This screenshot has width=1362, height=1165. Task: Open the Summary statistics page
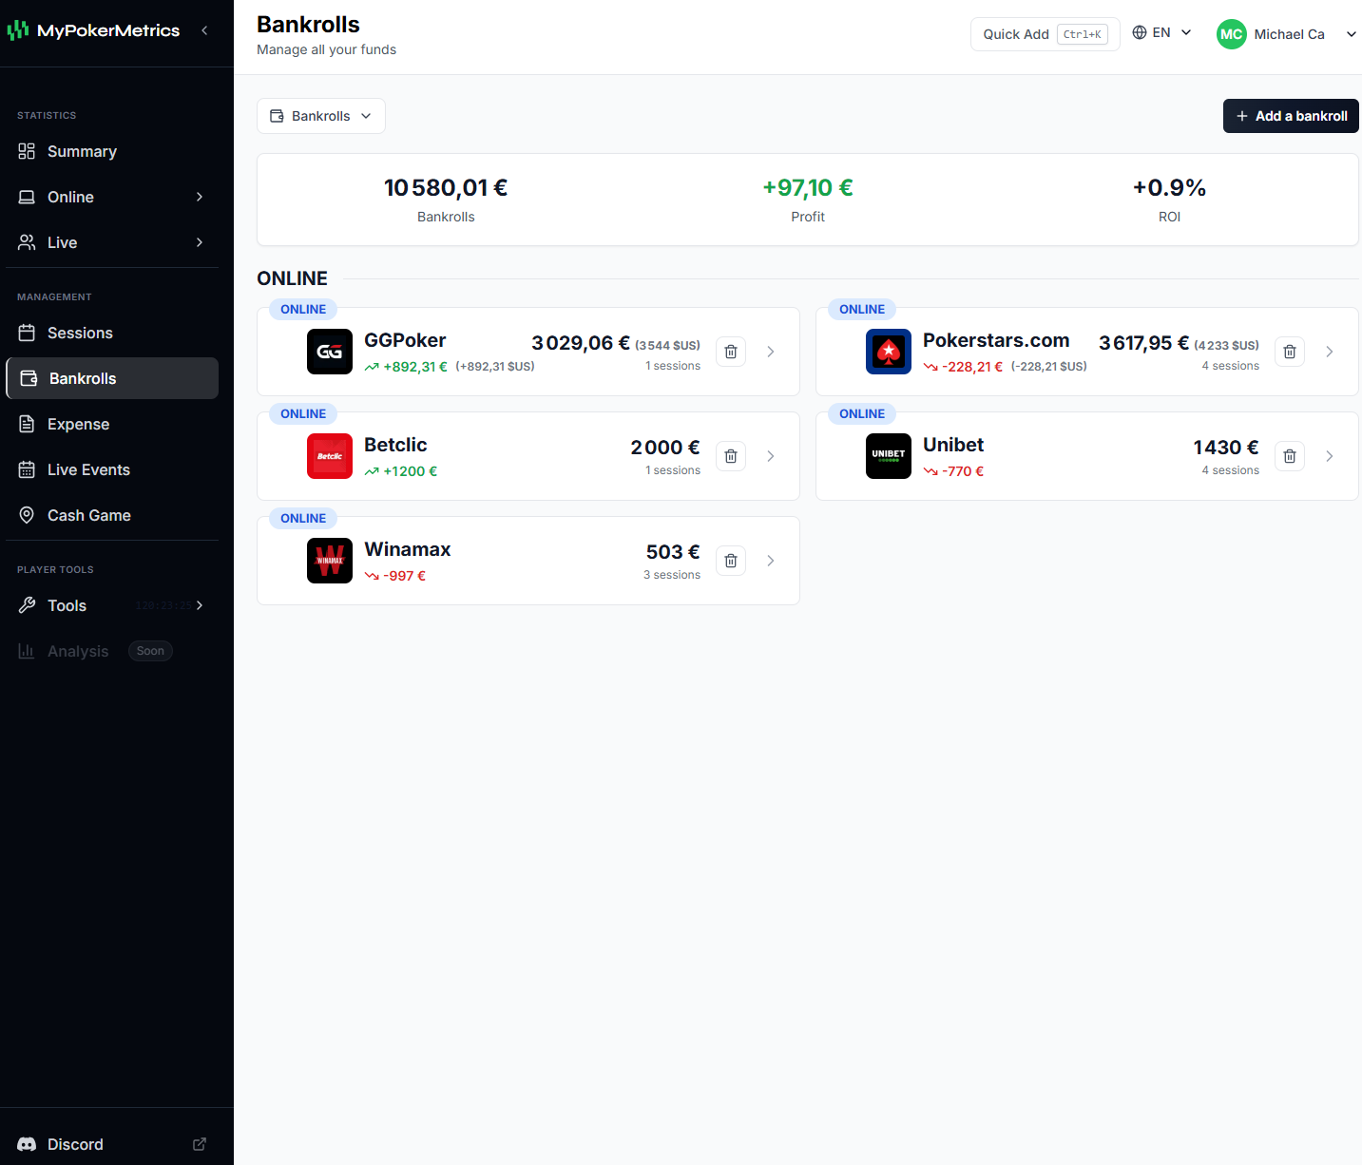pyautogui.click(x=82, y=151)
